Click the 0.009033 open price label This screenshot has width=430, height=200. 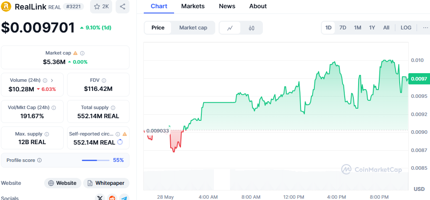click(x=158, y=131)
